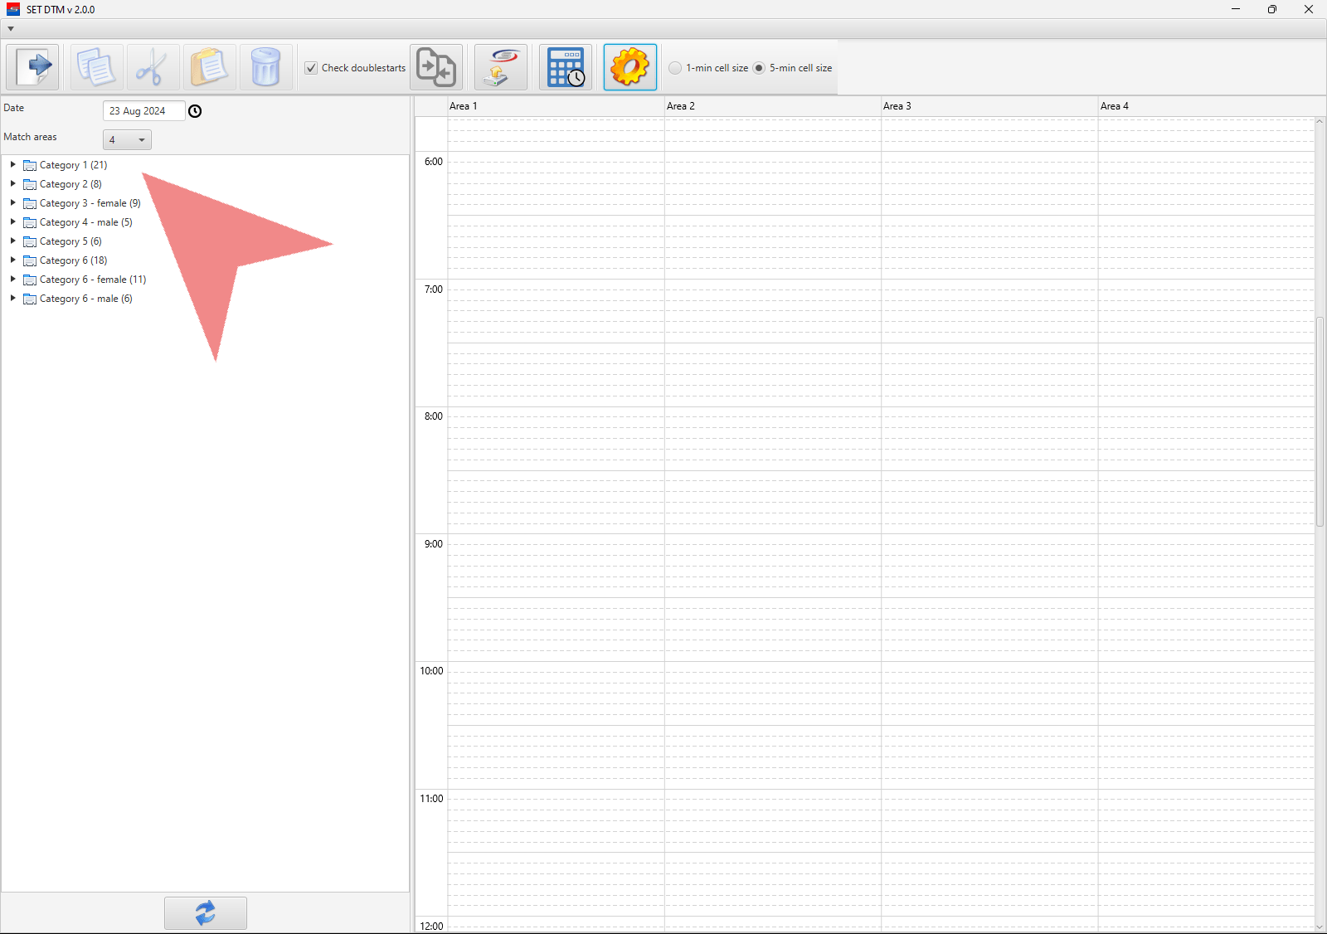
Task: Select the Category 3 - female item
Action: pyautogui.click(x=90, y=203)
